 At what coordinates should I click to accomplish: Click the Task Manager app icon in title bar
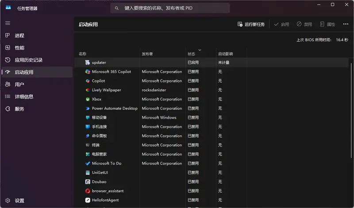tap(8, 8)
